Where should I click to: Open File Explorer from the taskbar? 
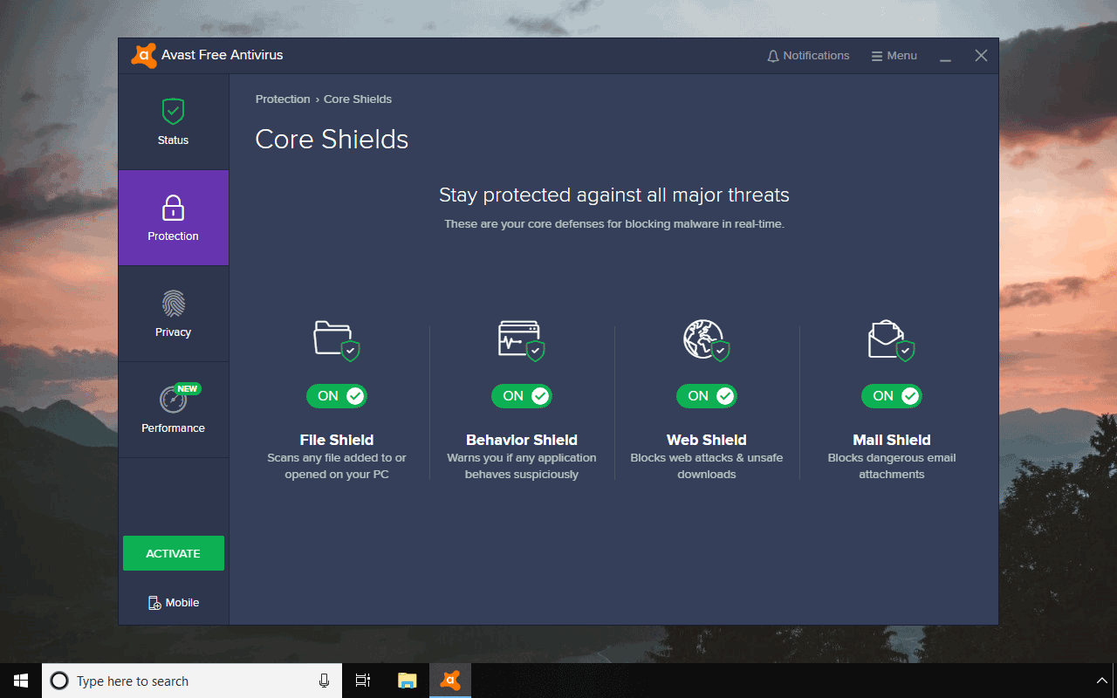pyautogui.click(x=407, y=681)
